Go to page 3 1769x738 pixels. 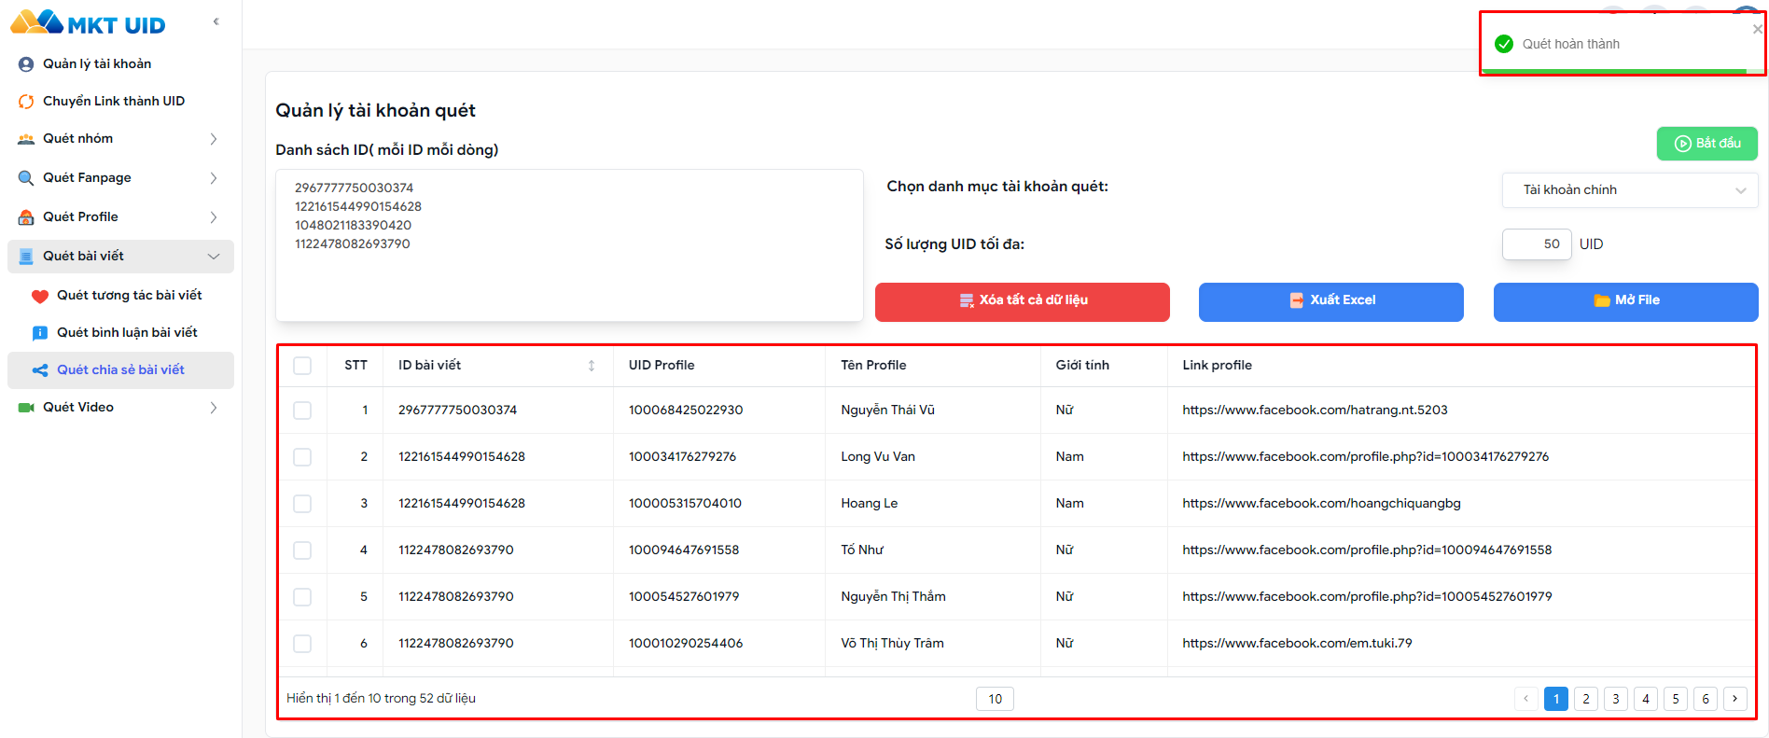(x=1616, y=699)
